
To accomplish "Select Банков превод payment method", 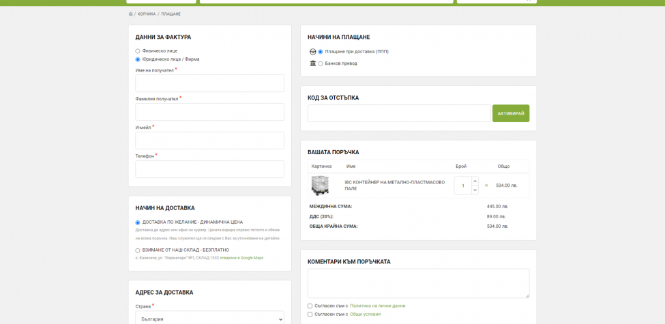I will coord(320,63).
